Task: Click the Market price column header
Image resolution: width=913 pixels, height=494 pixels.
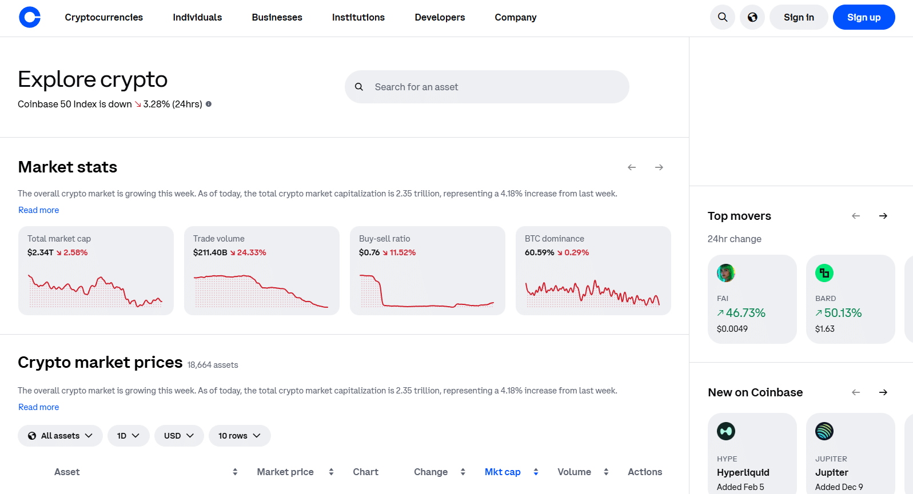Action: coord(285,472)
